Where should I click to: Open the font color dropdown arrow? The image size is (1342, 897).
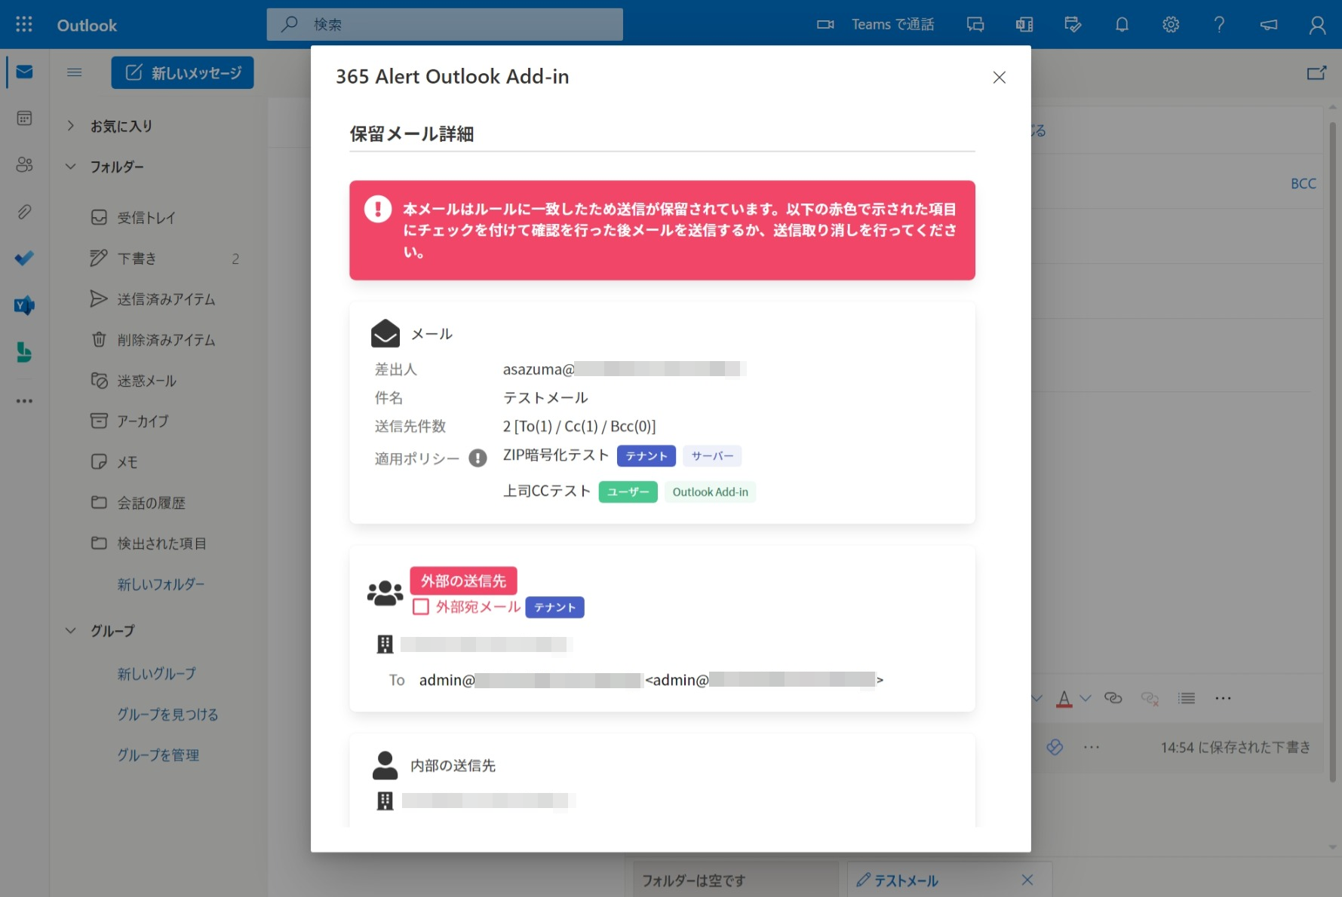[x=1086, y=699]
